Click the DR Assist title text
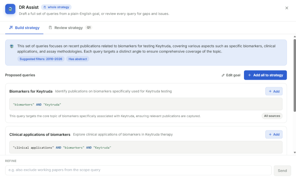 pyautogui.click(x=29, y=7)
